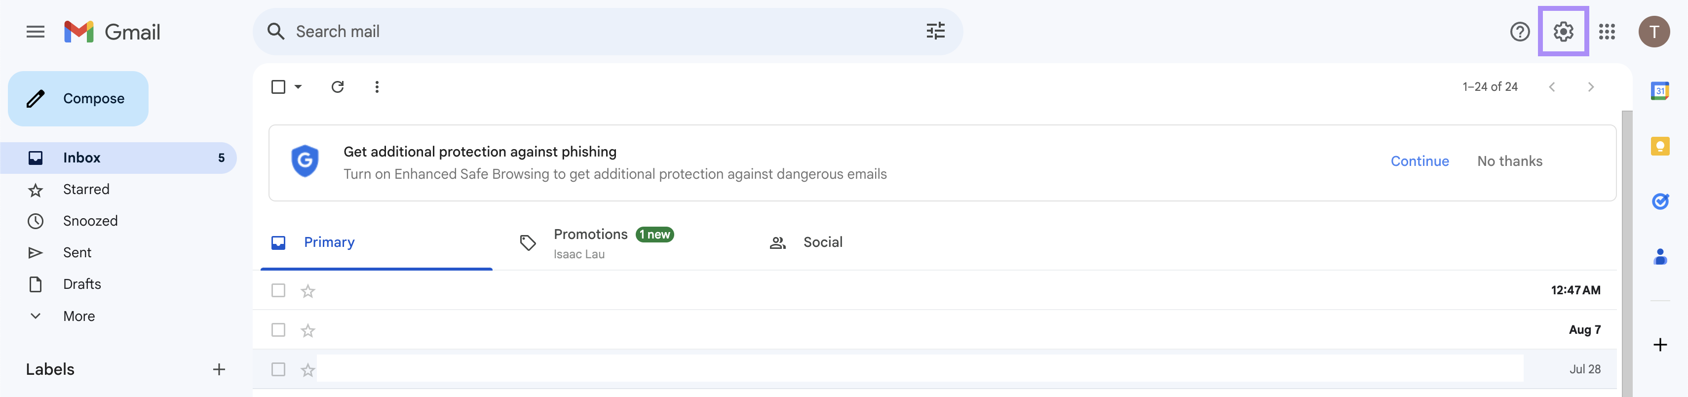Open the email dated Jul 28

(934, 369)
